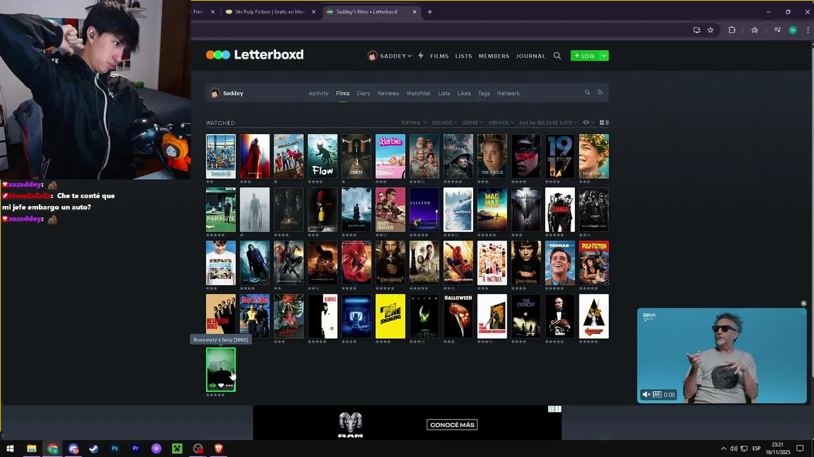Screen dimensions: 814x457
Task: Expand the SADDEY account dropdown
Action: pyautogui.click(x=390, y=56)
